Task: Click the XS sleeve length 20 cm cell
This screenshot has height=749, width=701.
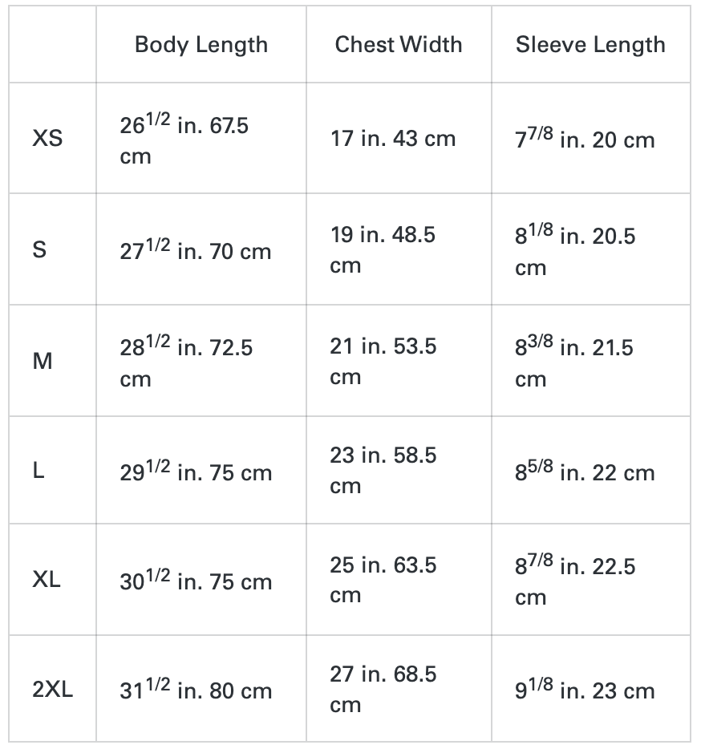Action: click(x=585, y=139)
